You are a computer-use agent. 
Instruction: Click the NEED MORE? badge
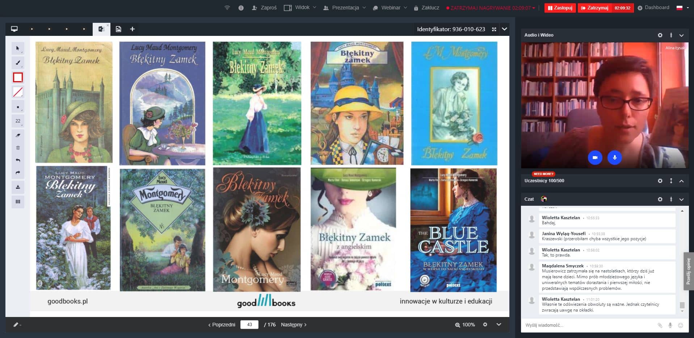click(543, 174)
